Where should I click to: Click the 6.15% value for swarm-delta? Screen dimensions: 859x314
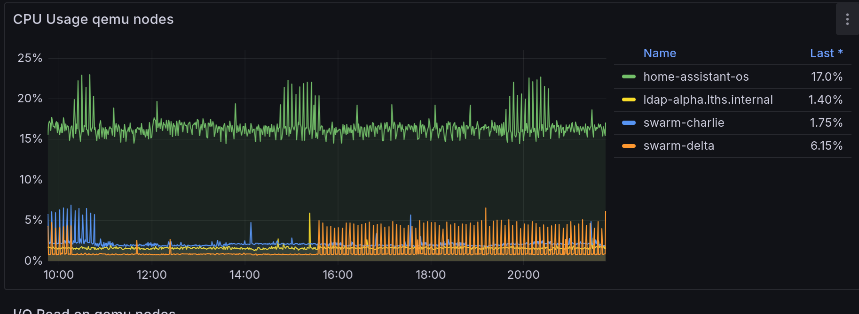[x=826, y=146]
